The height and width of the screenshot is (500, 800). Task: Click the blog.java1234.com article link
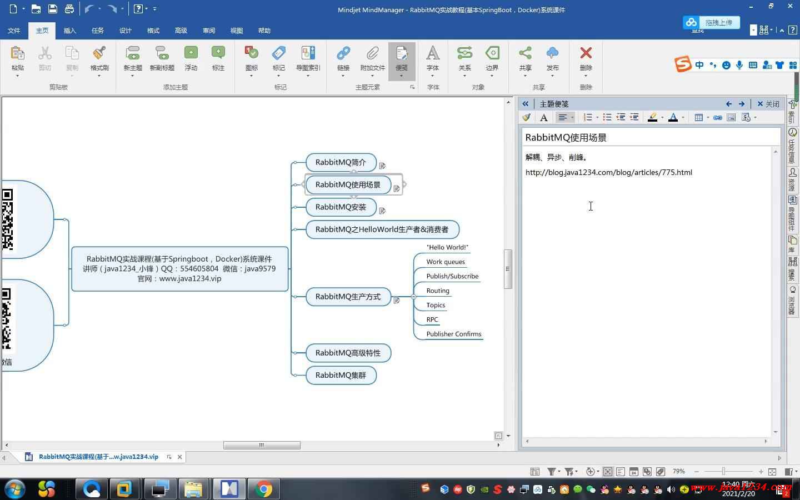click(x=609, y=172)
